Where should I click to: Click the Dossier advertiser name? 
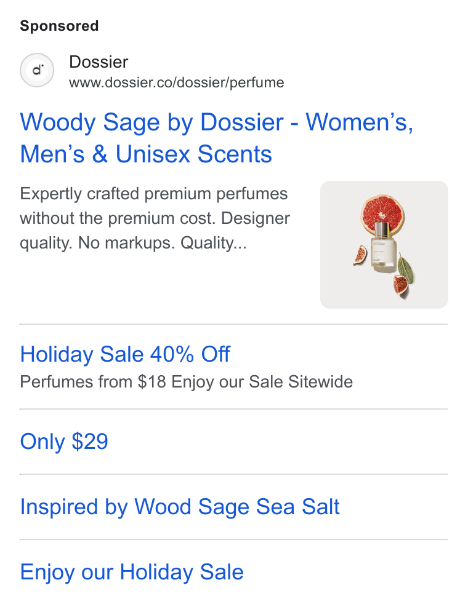(99, 62)
